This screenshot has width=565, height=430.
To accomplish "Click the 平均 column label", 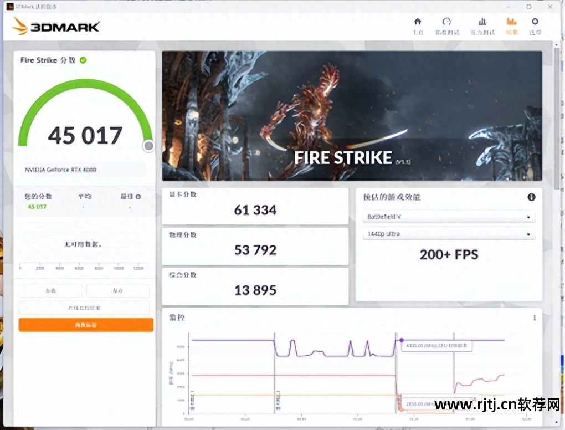I will coord(85,197).
